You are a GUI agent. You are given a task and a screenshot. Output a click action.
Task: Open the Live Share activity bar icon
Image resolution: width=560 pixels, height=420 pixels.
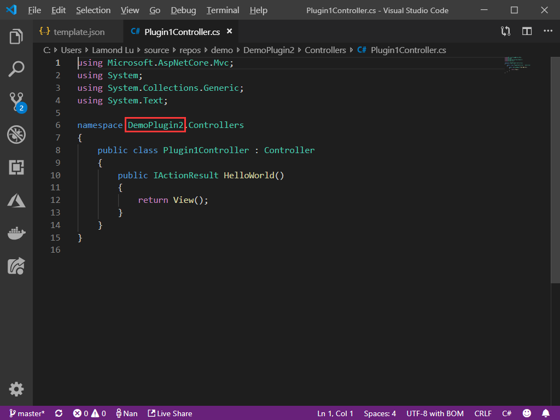[x=16, y=266]
